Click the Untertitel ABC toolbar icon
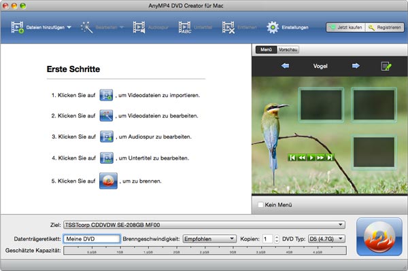 pyautogui.click(x=185, y=27)
